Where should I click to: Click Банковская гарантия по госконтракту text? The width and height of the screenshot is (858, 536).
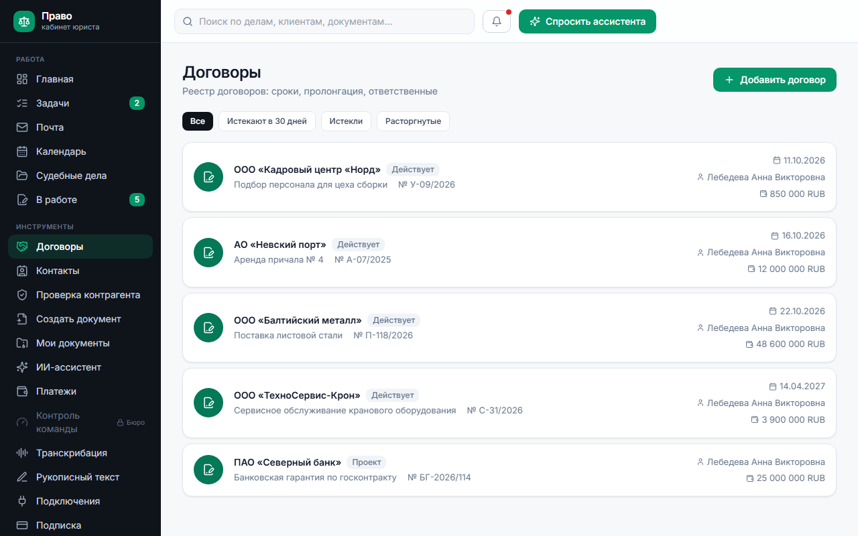point(315,478)
